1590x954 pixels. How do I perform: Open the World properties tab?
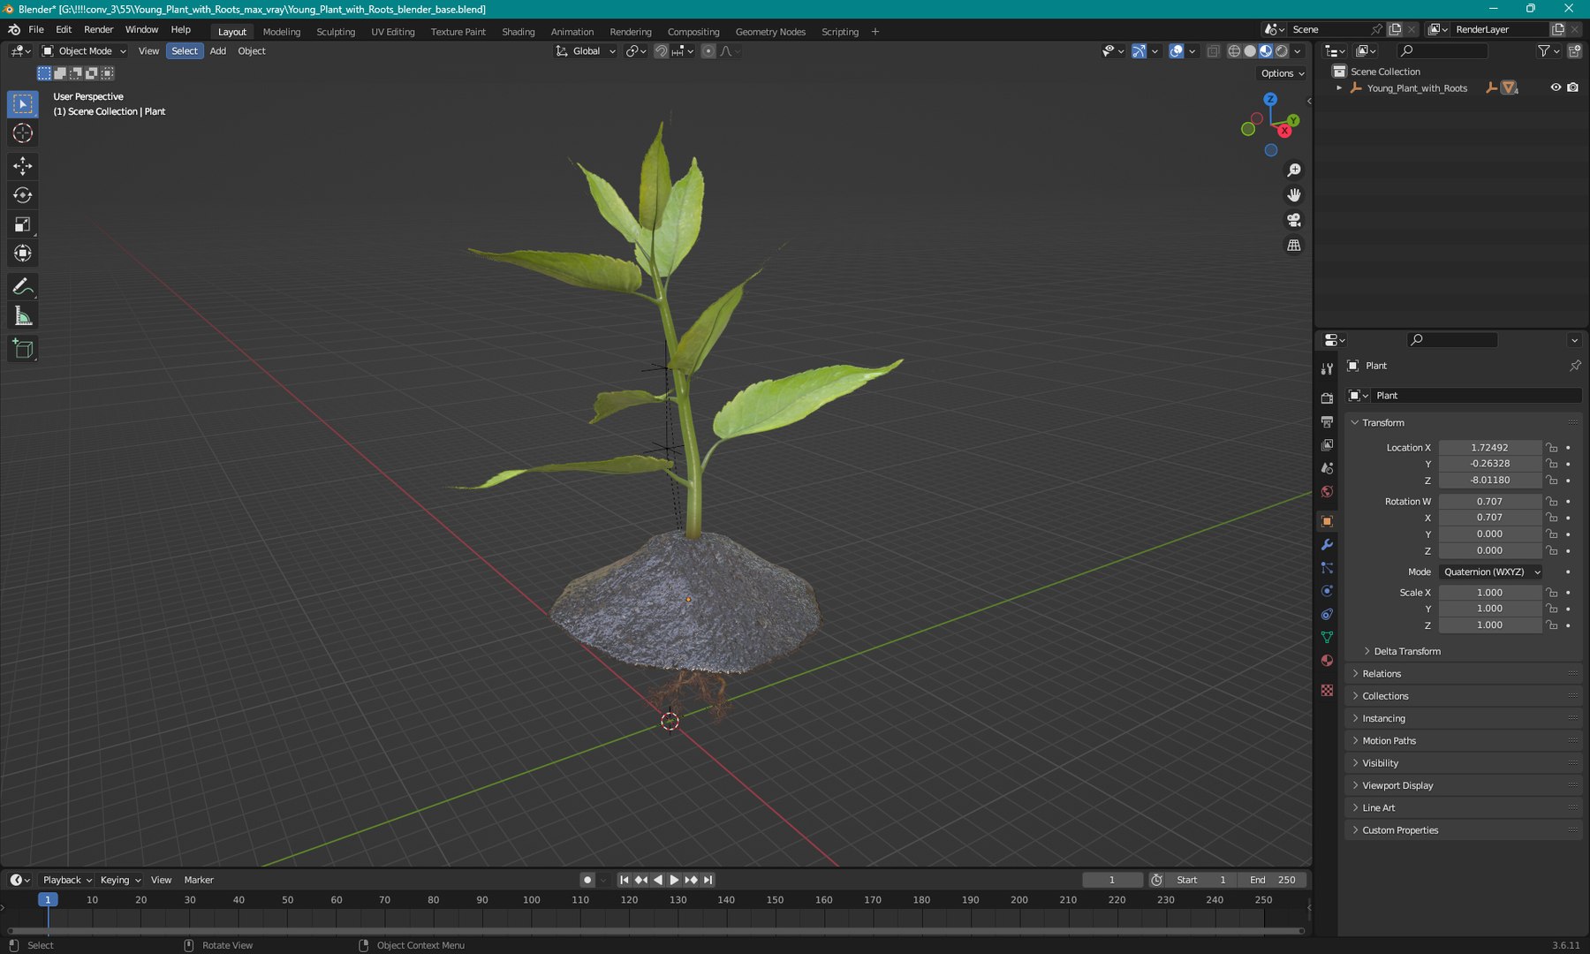pyautogui.click(x=1327, y=492)
